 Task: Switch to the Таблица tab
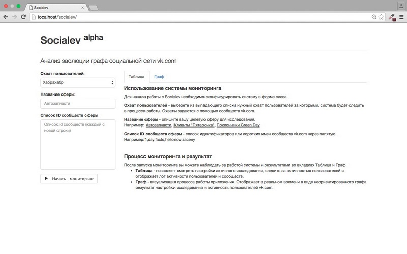136,77
